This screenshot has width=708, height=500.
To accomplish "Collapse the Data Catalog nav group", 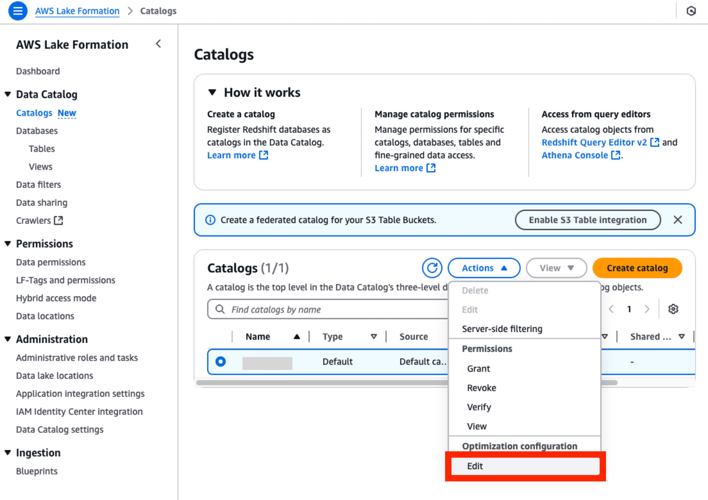I will 8,94.
